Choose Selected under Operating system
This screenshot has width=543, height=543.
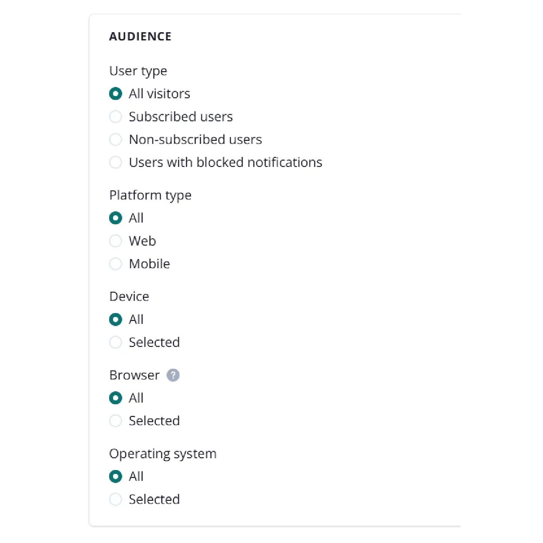coord(116,500)
